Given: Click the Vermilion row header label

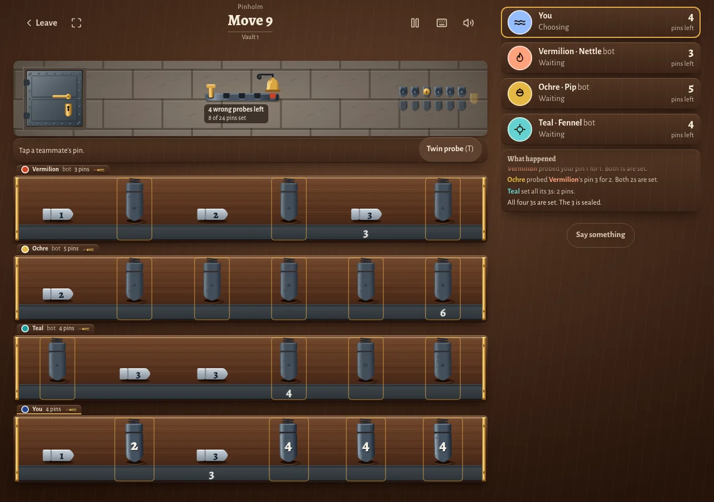Looking at the screenshot, I should point(63,170).
